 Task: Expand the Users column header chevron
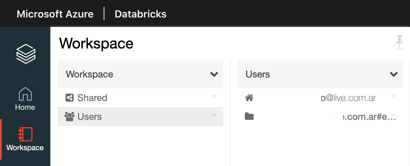[x=394, y=74]
